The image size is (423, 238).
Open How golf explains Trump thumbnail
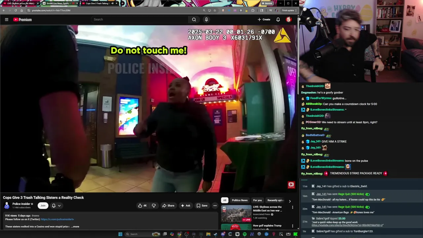236,227
